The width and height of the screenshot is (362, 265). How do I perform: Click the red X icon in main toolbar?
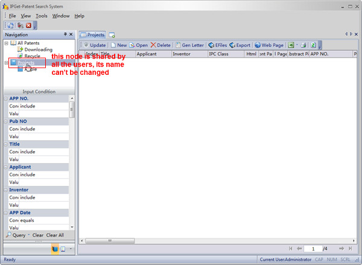28,25
